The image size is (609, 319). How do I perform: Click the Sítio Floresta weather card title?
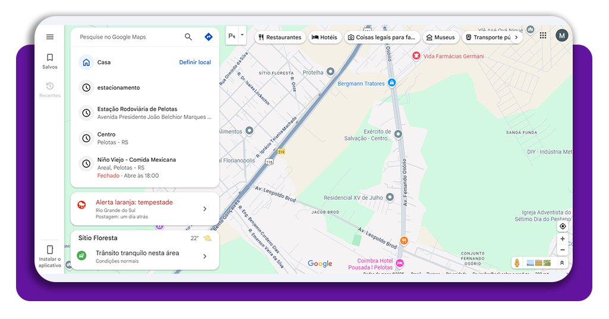pyautogui.click(x=98, y=238)
